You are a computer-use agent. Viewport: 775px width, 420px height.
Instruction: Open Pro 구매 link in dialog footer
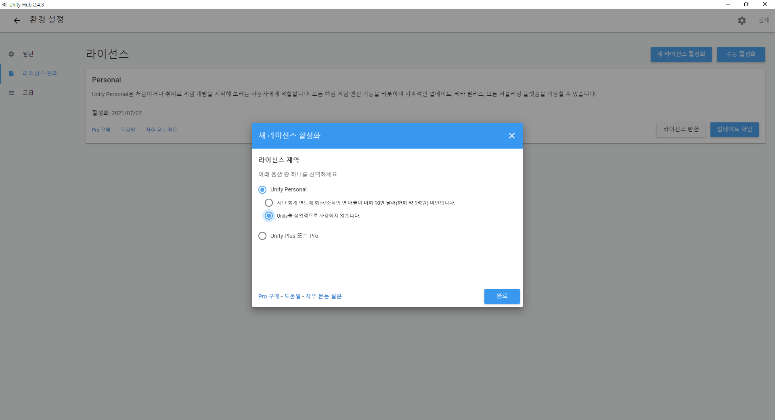tap(269, 296)
